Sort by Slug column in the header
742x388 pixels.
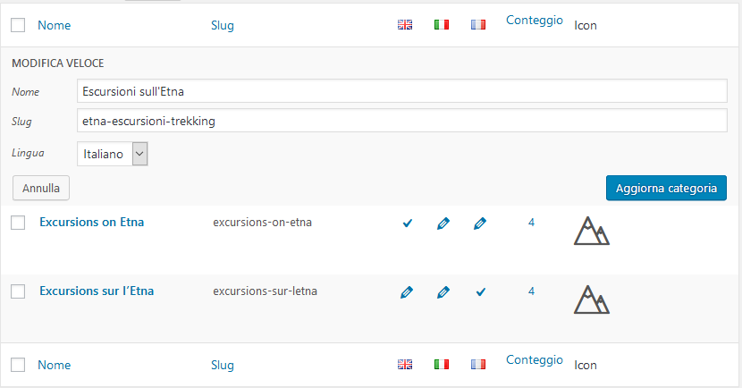[223, 26]
